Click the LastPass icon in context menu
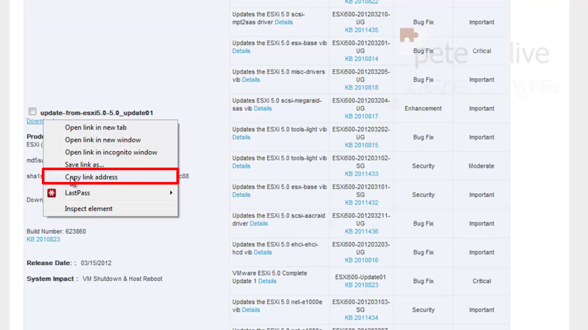This screenshot has height=330, width=588. (52, 193)
